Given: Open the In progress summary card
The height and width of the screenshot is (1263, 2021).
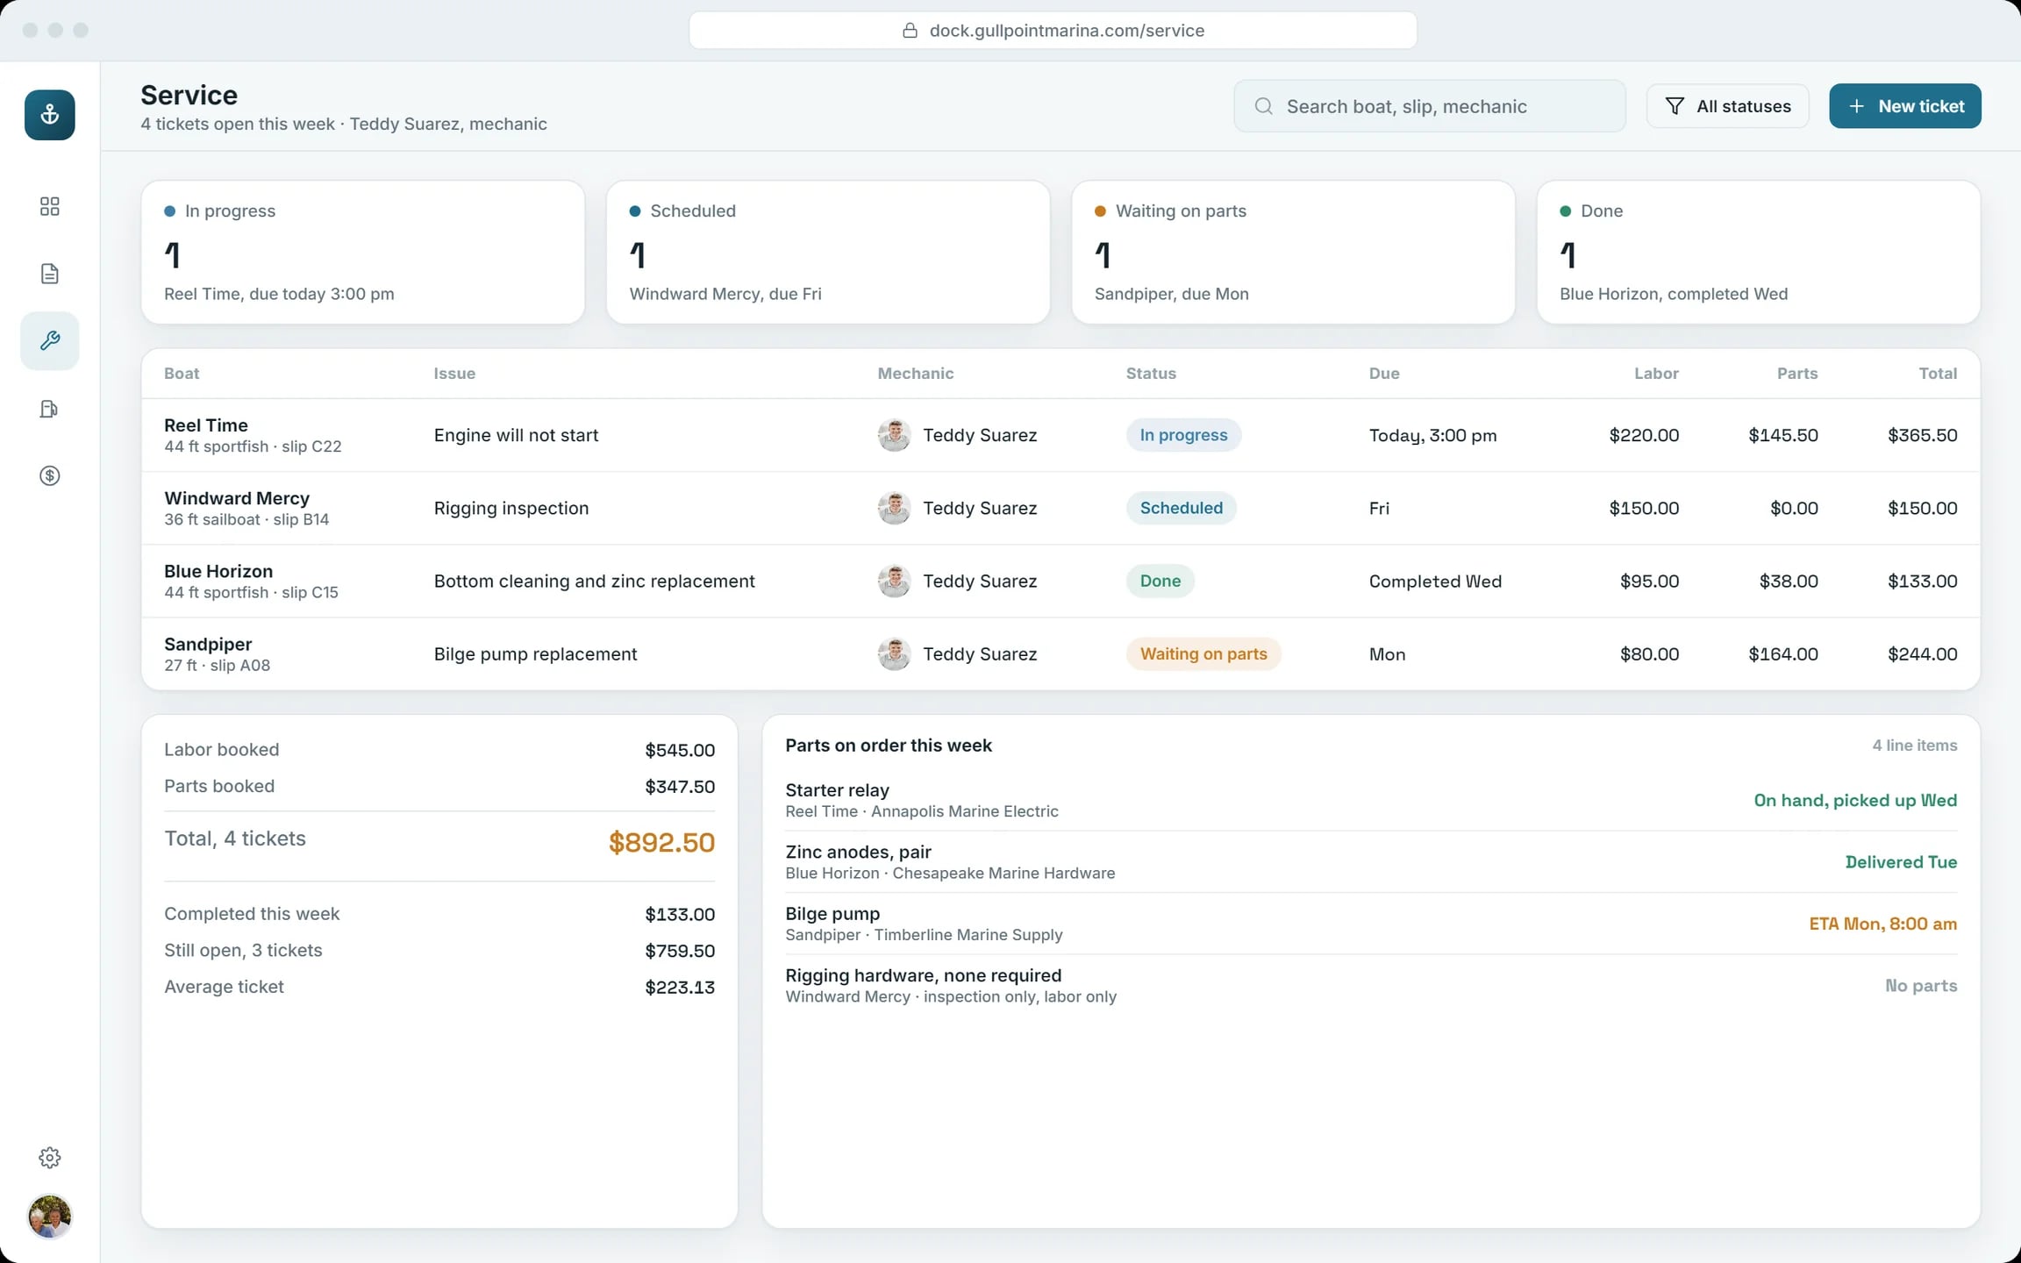Looking at the screenshot, I should coord(362,253).
